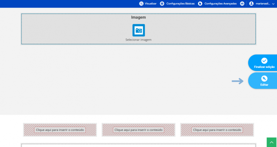Insert content in the first placeholder box
277x147 pixels.
tap(60, 130)
